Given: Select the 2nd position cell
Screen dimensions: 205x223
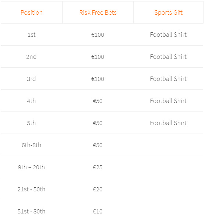Looking at the screenshot, I should [31, 57].
